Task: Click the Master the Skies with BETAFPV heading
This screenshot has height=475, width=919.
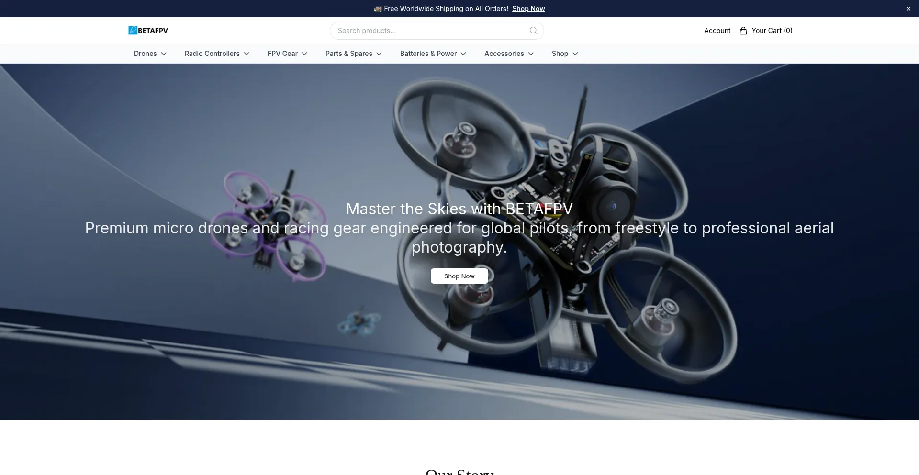Action: (x=459, y=209)
